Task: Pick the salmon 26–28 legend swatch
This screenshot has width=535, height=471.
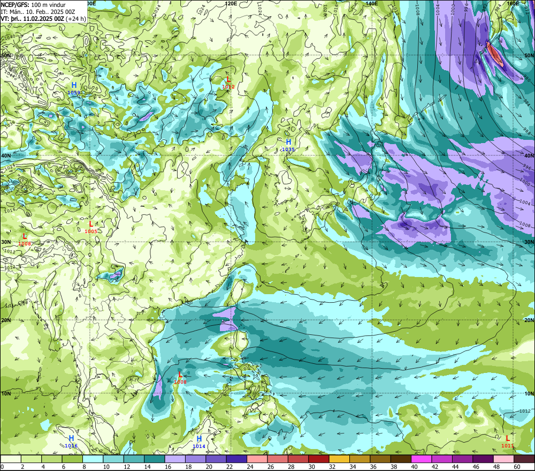Action: (x=278, y=459)
